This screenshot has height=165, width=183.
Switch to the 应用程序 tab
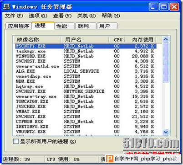pos(19,26)
